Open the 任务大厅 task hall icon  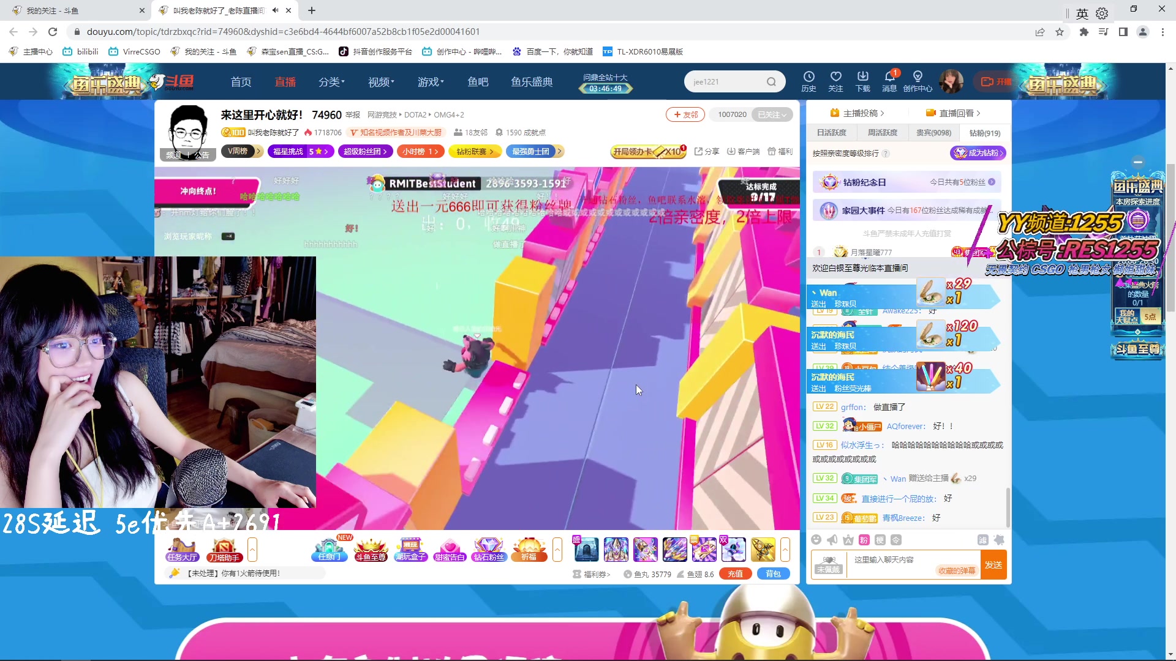(182, 549)
